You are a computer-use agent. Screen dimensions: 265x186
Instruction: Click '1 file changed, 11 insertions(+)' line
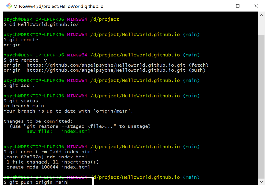click(x=52, y=162)
